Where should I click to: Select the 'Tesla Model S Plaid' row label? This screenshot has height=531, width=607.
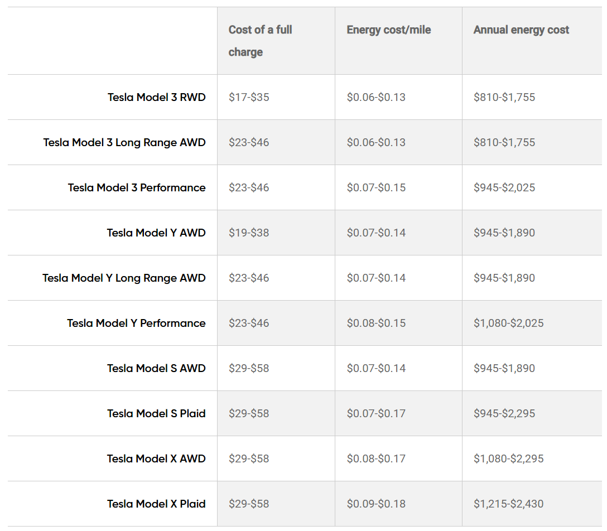point(156,413)
